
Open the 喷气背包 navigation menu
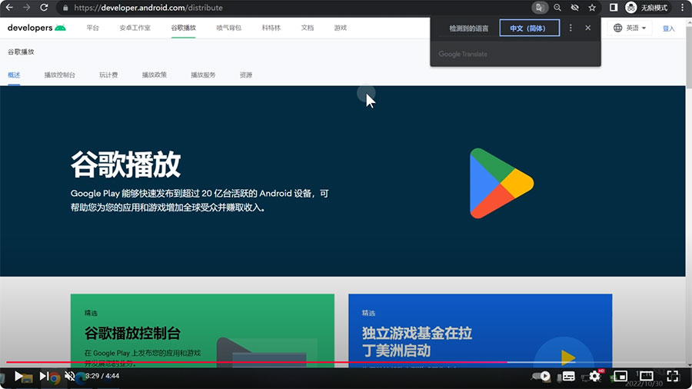click(x=228, y=28)
